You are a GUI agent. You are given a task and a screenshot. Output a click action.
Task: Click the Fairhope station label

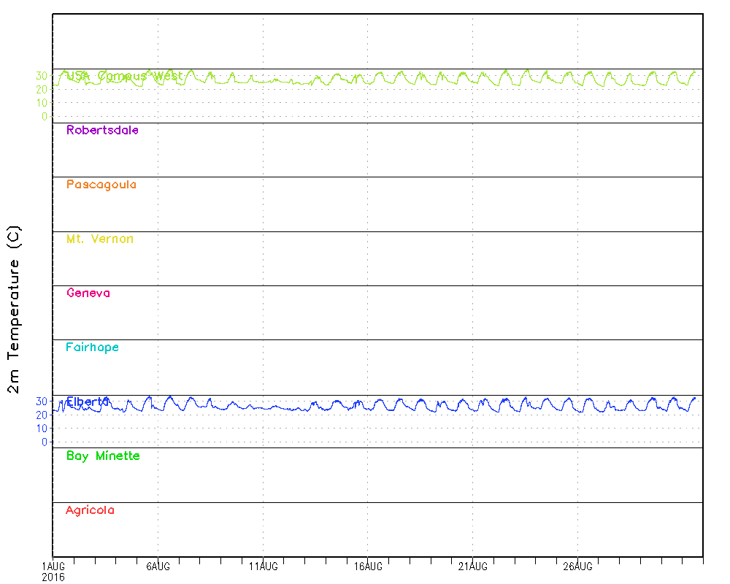click(x=93, y=347)
